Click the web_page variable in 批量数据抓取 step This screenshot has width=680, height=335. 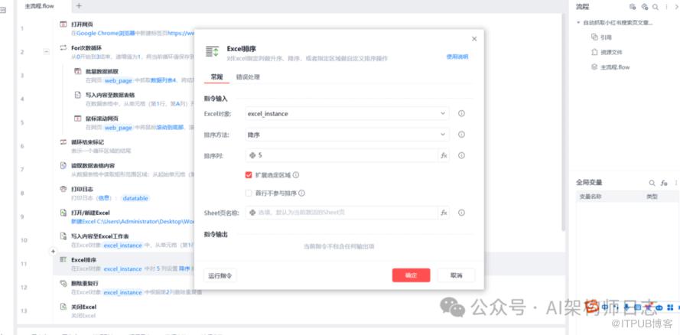[x=119, y=80]
